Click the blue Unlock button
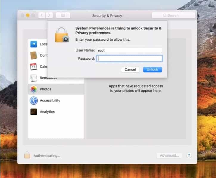This screenshot has height=178, width=216. (152, 69)
